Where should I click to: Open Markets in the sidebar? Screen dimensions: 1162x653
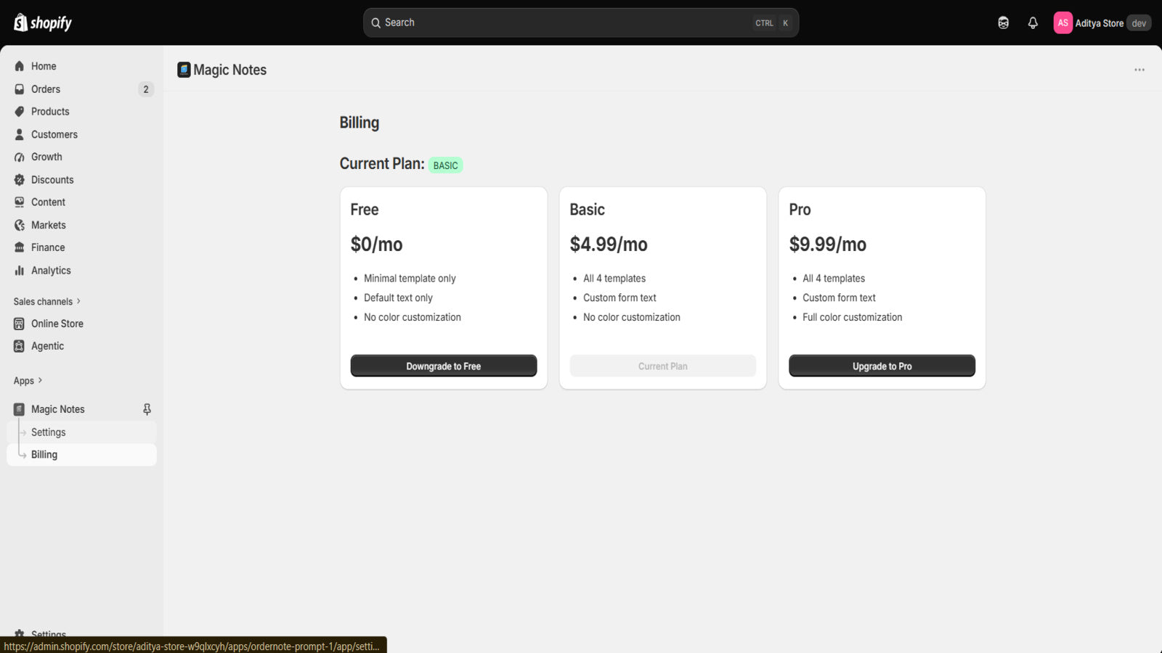pyautogui.click(x=81, y=225)
